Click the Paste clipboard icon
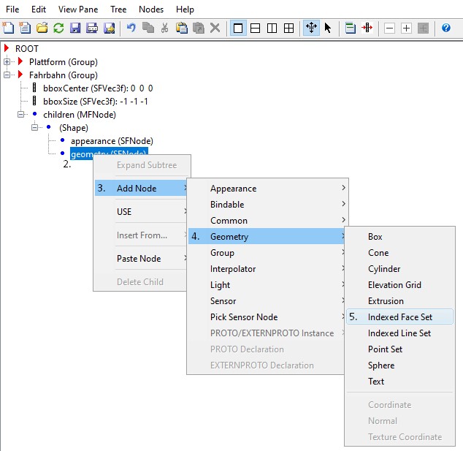463x451 pixels. coord(181,28)
